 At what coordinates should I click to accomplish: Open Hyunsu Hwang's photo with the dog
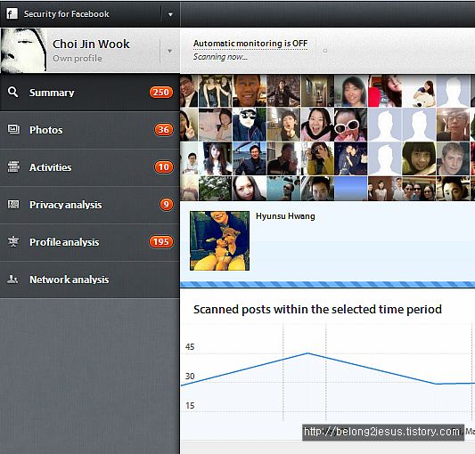coord(219,240)
